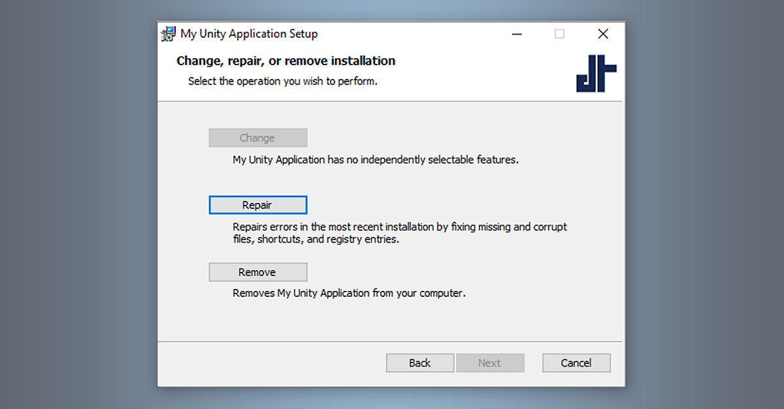Go to the previous page with Back
784x409 pixels.
(x=420, y=363)
